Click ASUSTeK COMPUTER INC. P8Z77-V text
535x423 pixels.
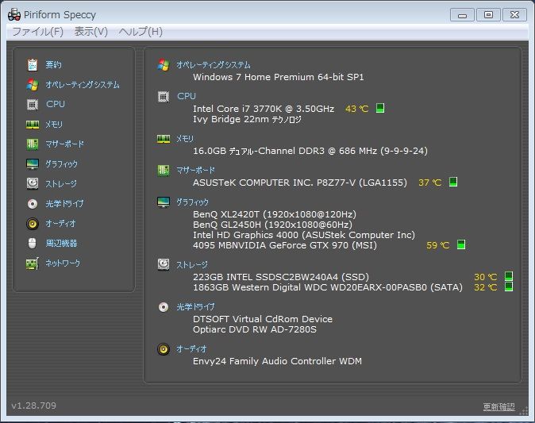click(300, 183)
